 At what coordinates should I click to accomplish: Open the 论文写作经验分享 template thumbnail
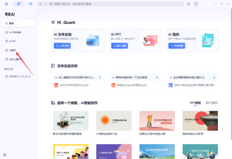pyautogui.click(x=157, y=121)
